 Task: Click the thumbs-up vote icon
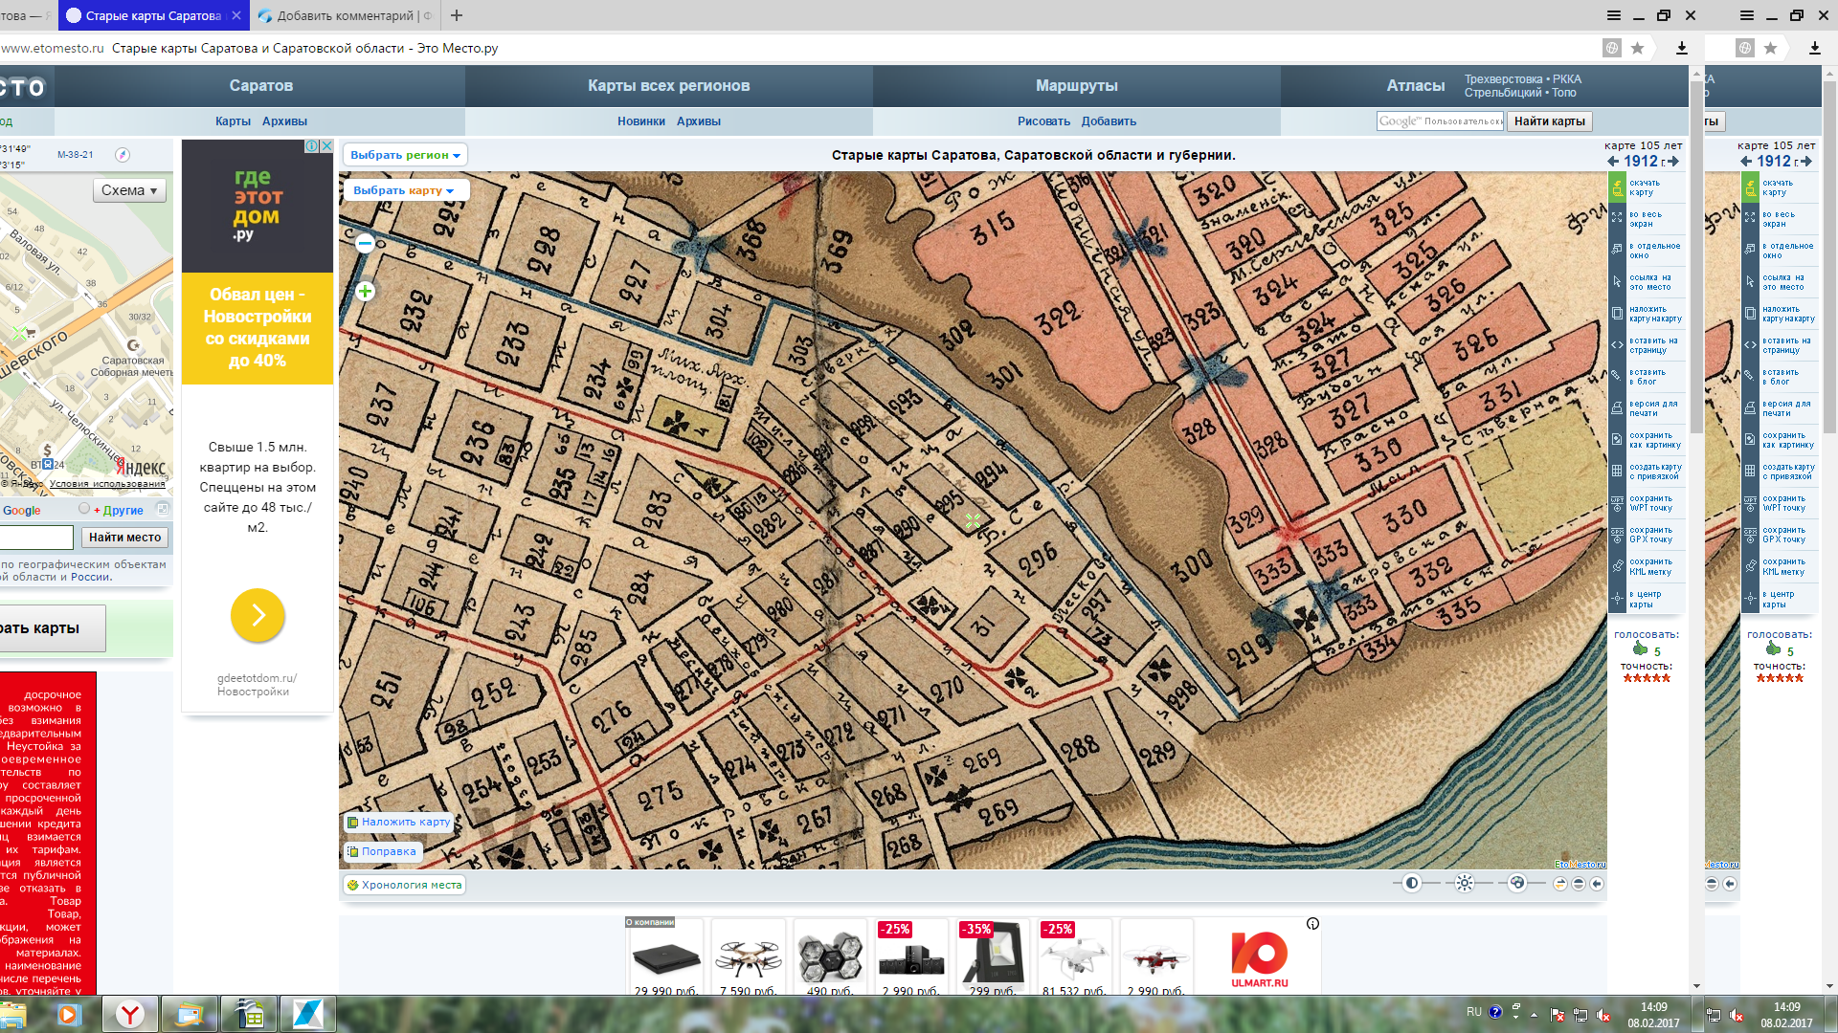(1640, 649)
